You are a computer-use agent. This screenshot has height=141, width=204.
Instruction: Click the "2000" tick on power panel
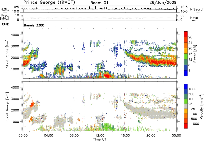click(15, 58)
